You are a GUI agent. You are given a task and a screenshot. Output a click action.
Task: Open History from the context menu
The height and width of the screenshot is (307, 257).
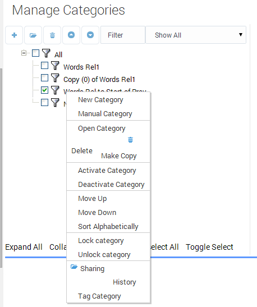pos(125,282)
